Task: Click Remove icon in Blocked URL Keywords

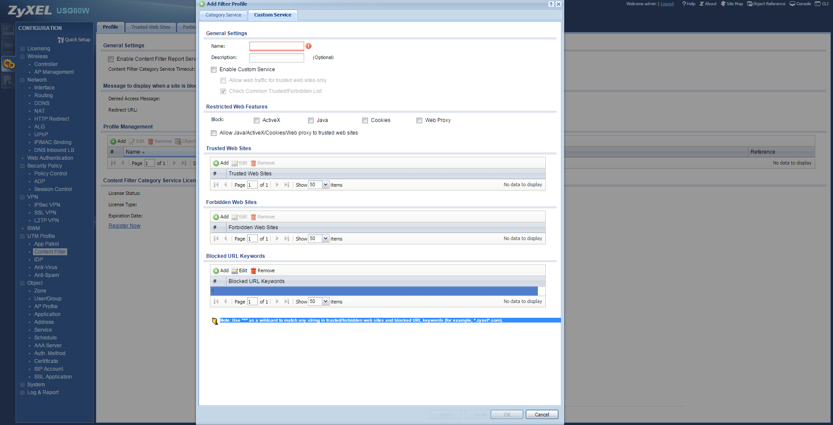Action: coord(253,271)
